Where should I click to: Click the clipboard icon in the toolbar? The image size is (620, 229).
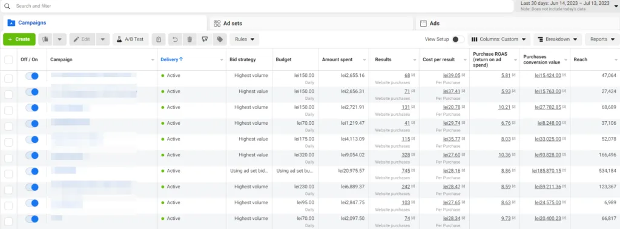pos(159,39)
